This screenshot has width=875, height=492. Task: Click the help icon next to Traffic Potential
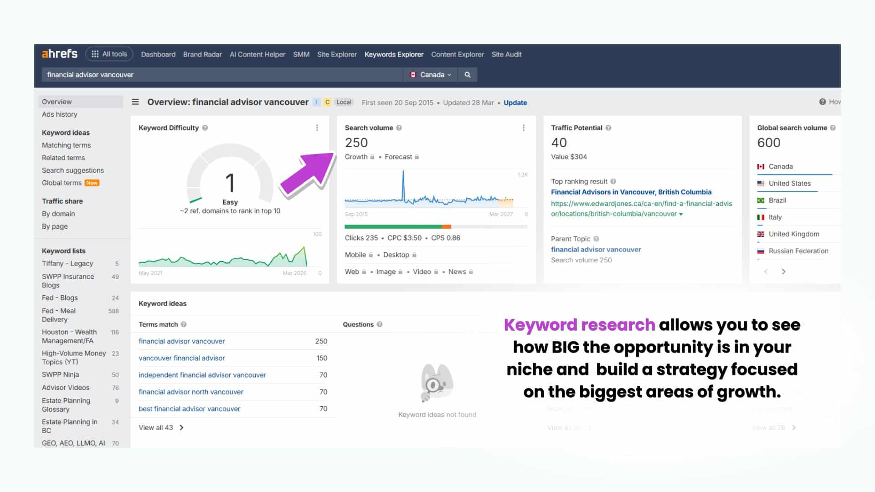coord(609,128)
